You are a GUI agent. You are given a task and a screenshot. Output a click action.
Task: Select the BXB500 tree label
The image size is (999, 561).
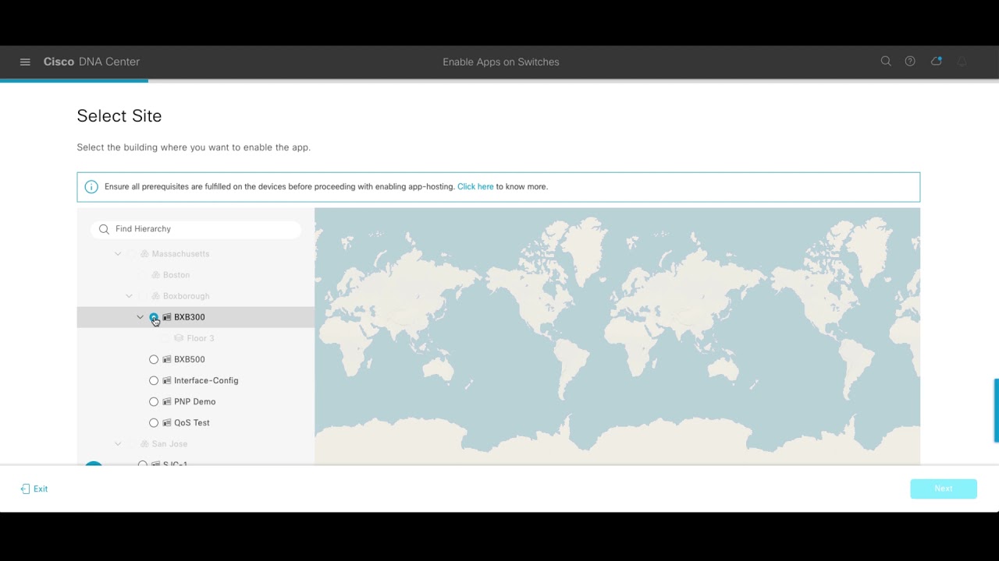click(190, 359)
